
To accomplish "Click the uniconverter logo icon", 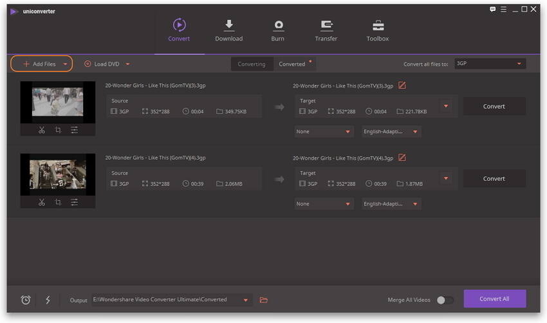I will pyautogui.click(x=14, y=12).
